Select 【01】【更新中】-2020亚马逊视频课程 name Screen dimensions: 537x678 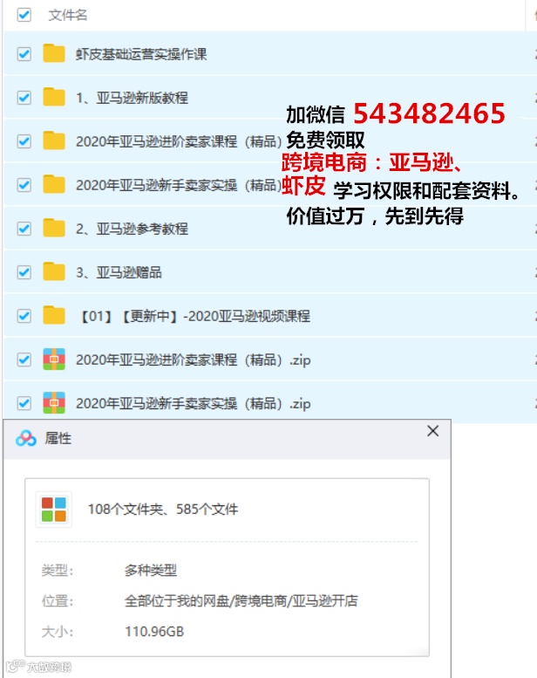(194, 317)
